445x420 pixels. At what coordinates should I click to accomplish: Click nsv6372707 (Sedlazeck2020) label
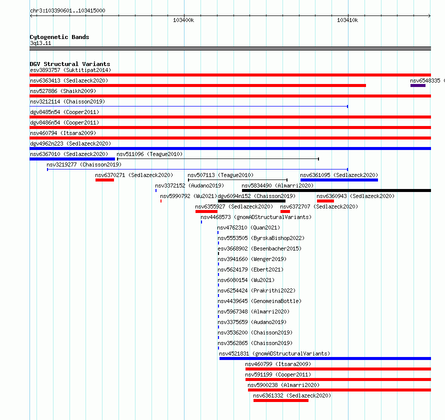(319, 206)
